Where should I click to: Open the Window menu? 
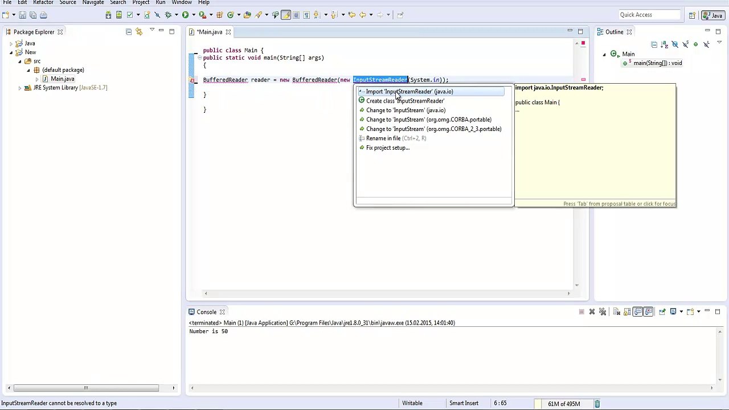[x=182, y=3]
